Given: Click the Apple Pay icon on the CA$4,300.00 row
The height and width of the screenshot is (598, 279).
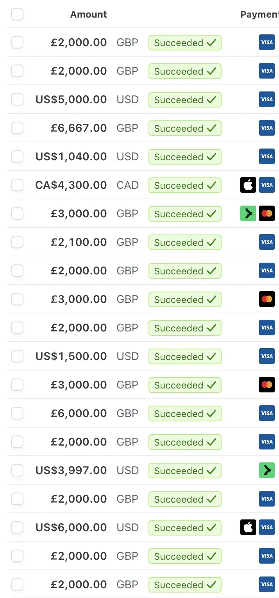Looking at the screenshot, I should (x=248, y=185).
